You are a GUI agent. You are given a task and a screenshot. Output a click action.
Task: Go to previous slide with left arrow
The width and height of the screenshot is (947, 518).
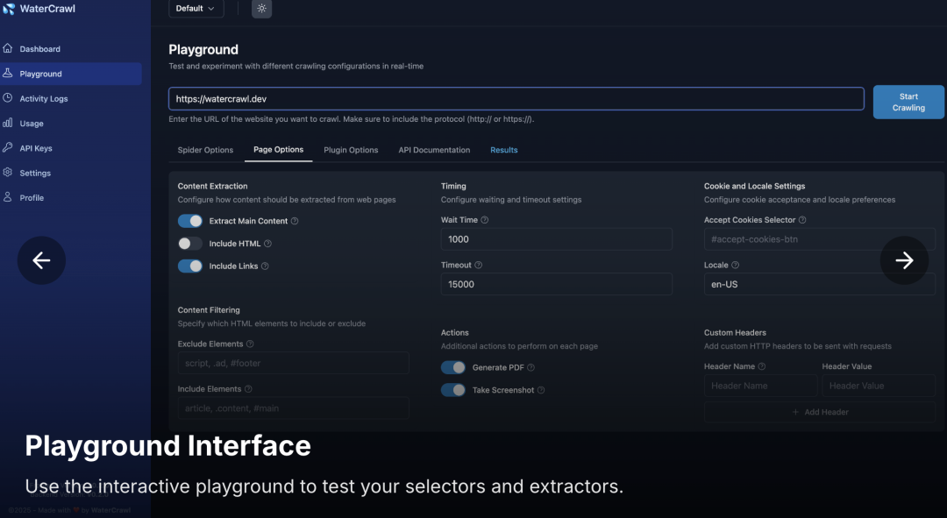click(x=41, y=260)
